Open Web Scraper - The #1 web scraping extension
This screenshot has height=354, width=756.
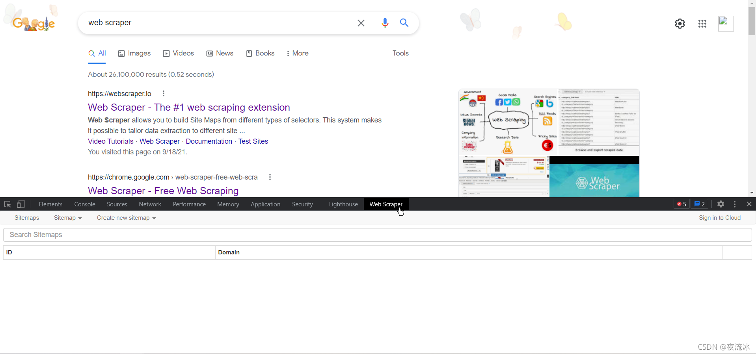[x=189, y=107]
